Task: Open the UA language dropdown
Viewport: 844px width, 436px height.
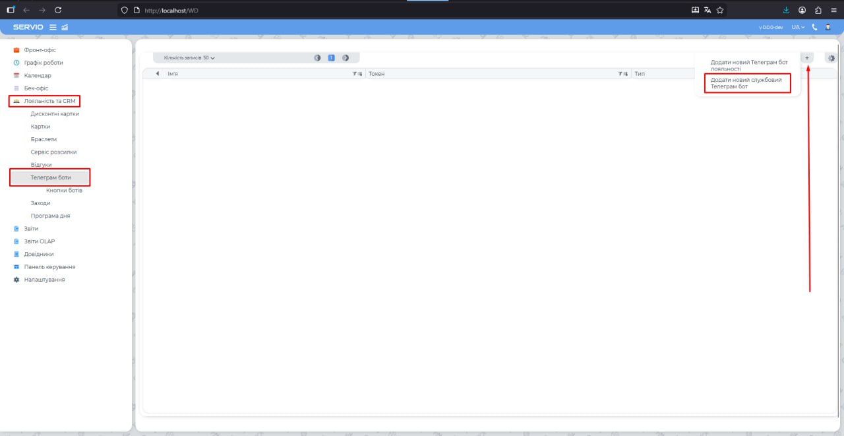Action: pyautogui.click(x=798, y=27)
